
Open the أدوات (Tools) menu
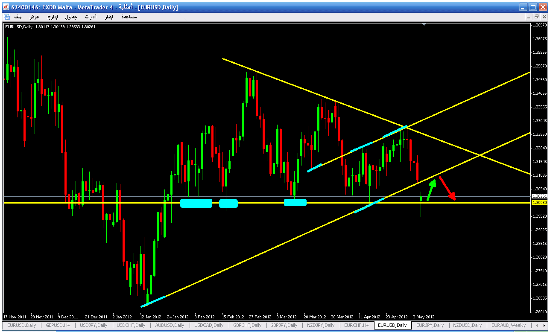pyautogui.click(x=91, y=17)
